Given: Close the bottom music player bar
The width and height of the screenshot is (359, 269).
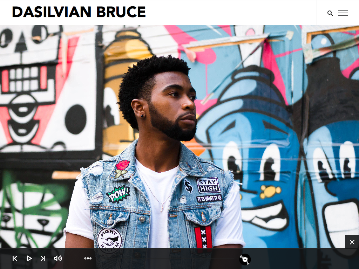Looking at the screenshot, I should coord(352,242).
